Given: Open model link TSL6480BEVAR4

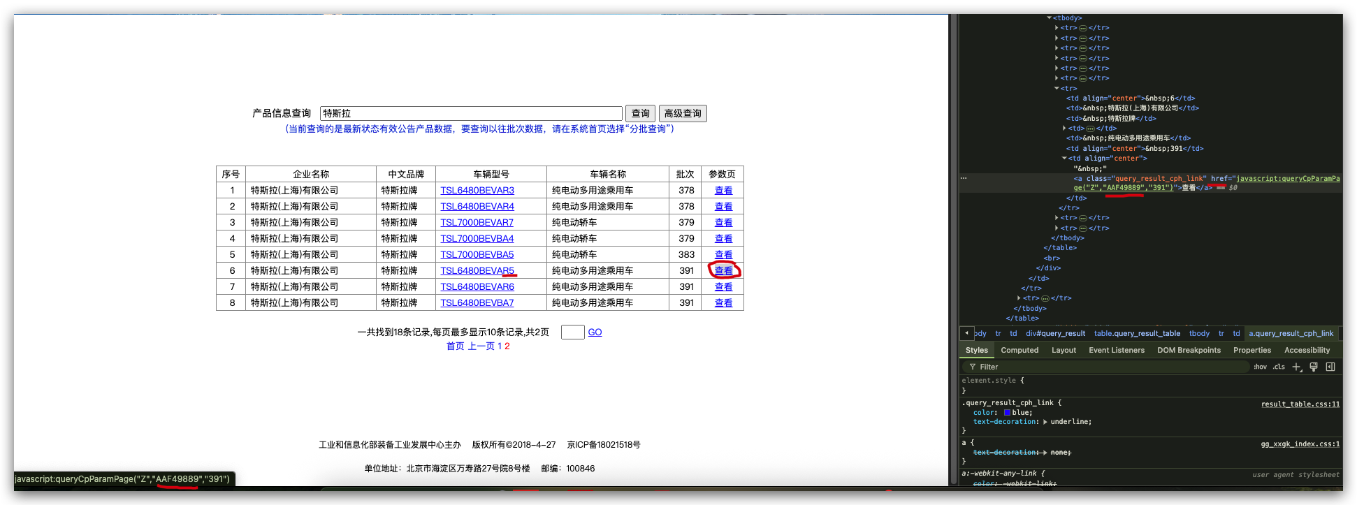Looking at the screenshot, I should (477, 207).
